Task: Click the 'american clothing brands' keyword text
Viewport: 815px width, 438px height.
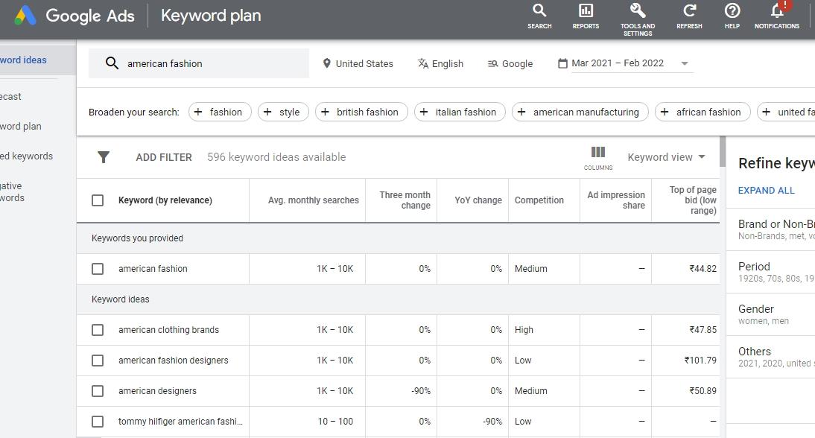Action: [x=168, y=330]
